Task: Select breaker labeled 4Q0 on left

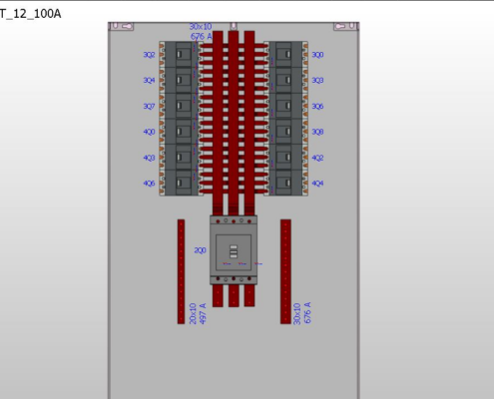Action: pos(180,132)
